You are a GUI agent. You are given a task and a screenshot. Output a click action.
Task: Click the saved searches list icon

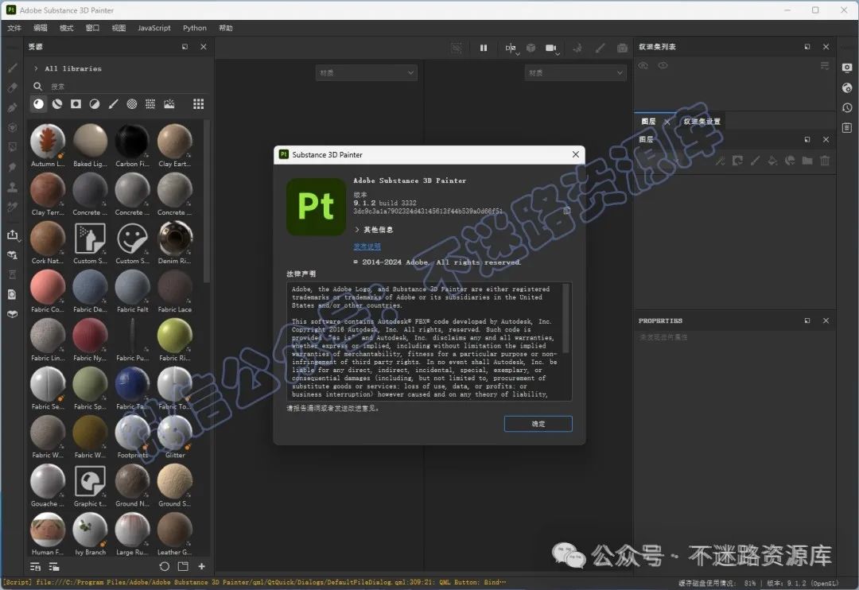[35, 566]
